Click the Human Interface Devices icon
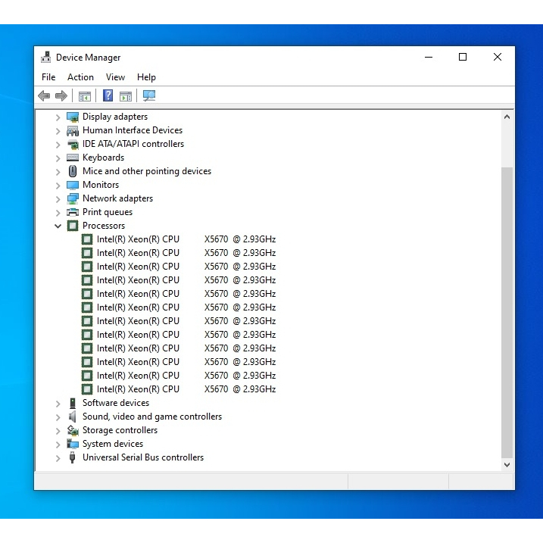The width and height of the screenshot is (543, 543). [73, 130]
